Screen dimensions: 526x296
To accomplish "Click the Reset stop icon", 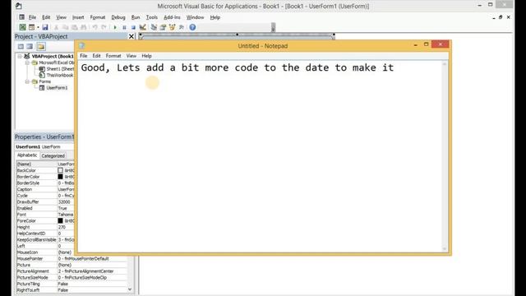I will (133, 27).
